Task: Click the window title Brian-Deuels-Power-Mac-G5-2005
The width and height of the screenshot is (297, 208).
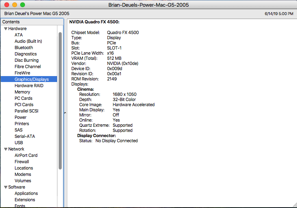Action: [x=148, y=5]
